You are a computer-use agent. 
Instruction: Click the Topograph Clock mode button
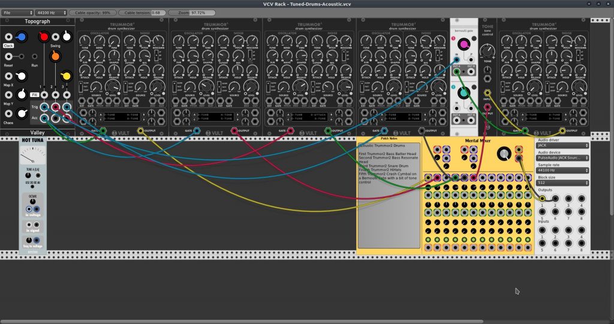pyautogui.click(x=8, y=46)
